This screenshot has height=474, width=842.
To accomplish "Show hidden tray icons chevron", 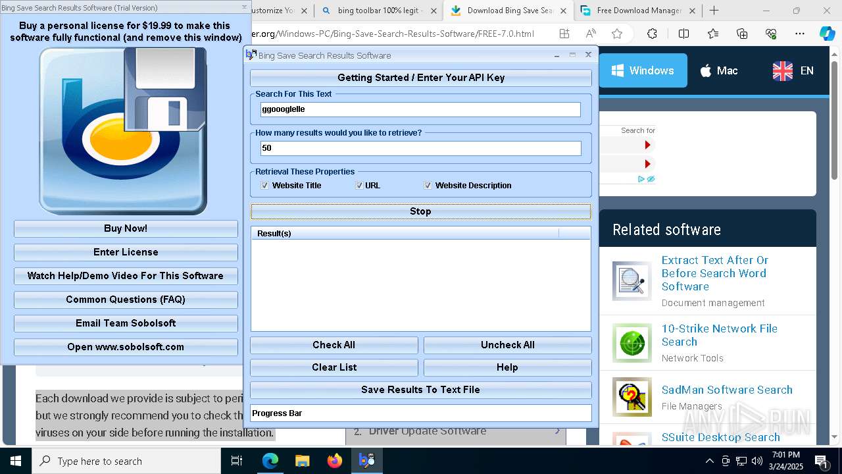I will coord(709,461).
